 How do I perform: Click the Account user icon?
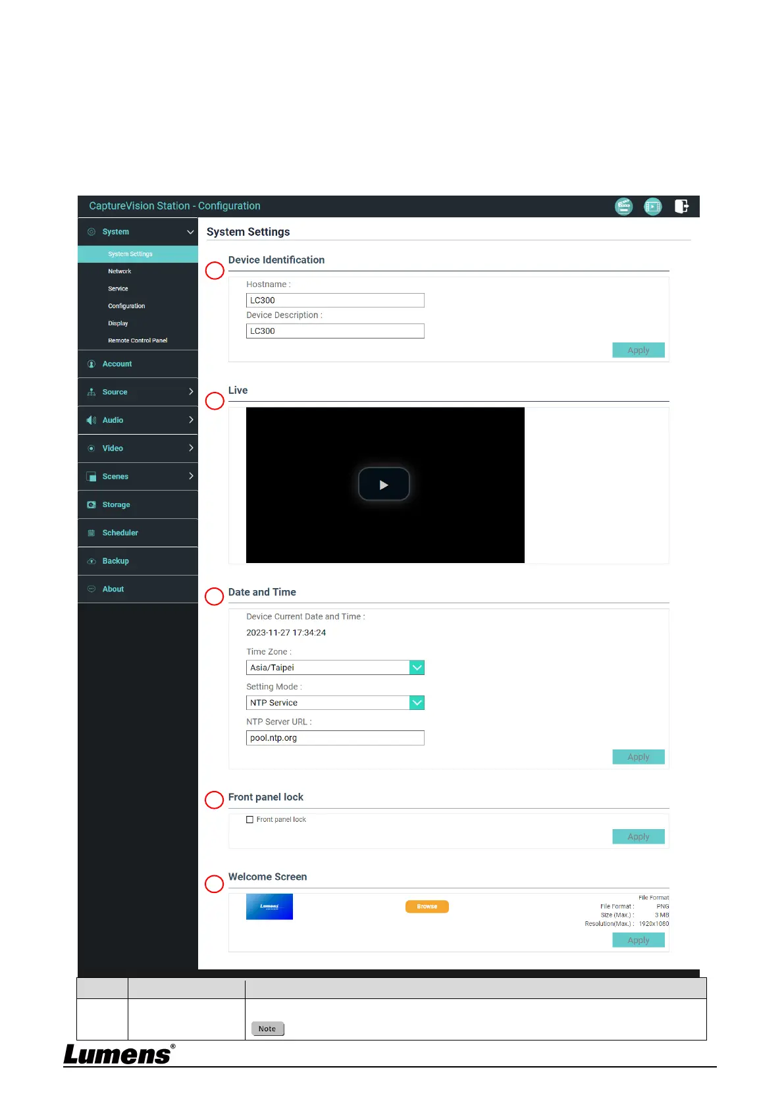point(91,364)
